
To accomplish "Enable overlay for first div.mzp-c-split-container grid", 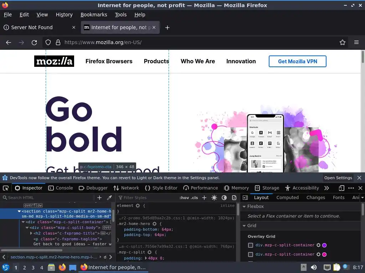I will (251, 245).
